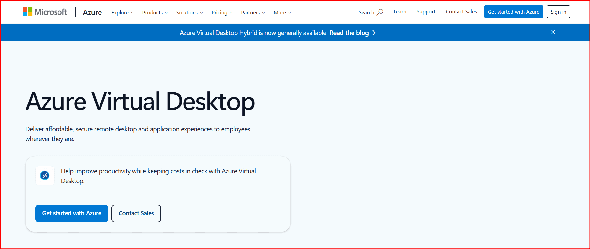Click the chevron arrow after Read the blog
Image resolution: width=590 pixels, height=249 pixels.
(x=374, y=33)
